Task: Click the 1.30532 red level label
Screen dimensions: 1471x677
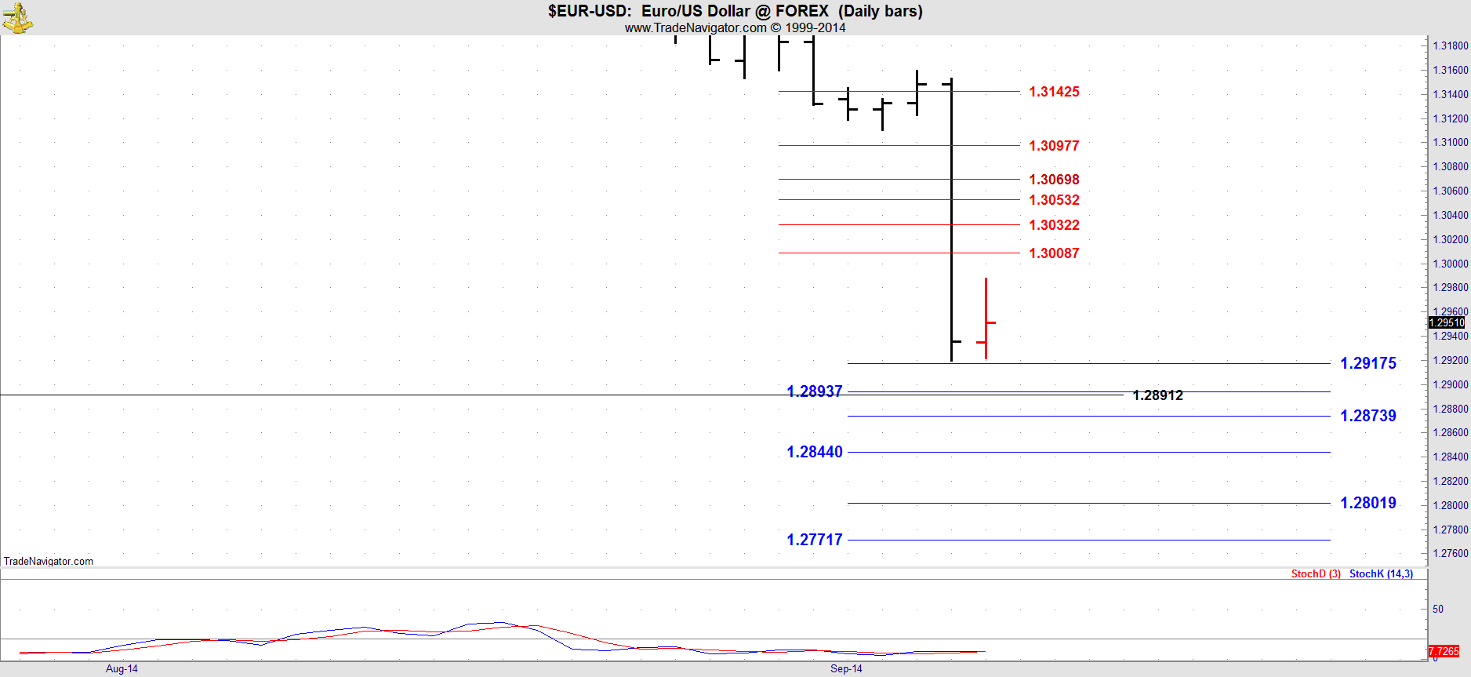Action: point(1054,200)
